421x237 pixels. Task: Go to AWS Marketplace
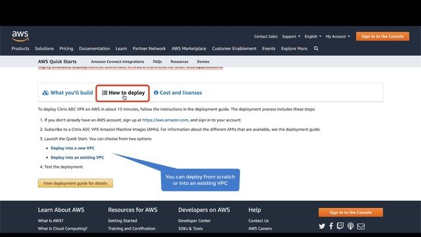189,48
